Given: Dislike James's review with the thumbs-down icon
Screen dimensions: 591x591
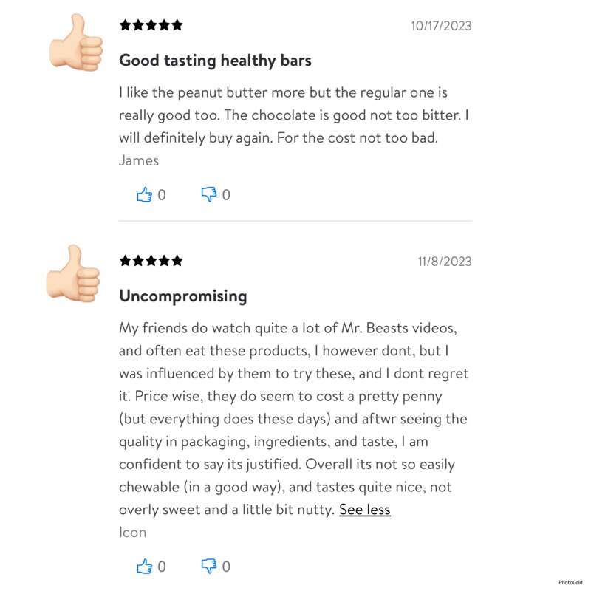Looking at the screenshot, I should 209,194.
